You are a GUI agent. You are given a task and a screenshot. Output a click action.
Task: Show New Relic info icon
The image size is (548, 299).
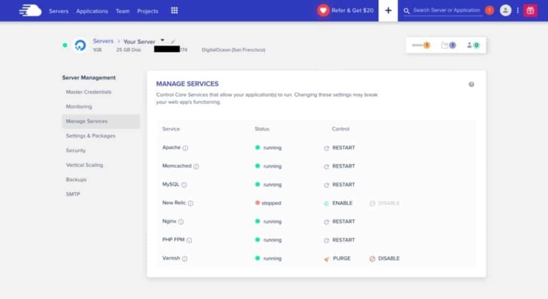tap(191, 203)
